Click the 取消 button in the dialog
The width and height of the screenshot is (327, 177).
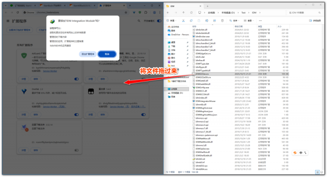107,54
